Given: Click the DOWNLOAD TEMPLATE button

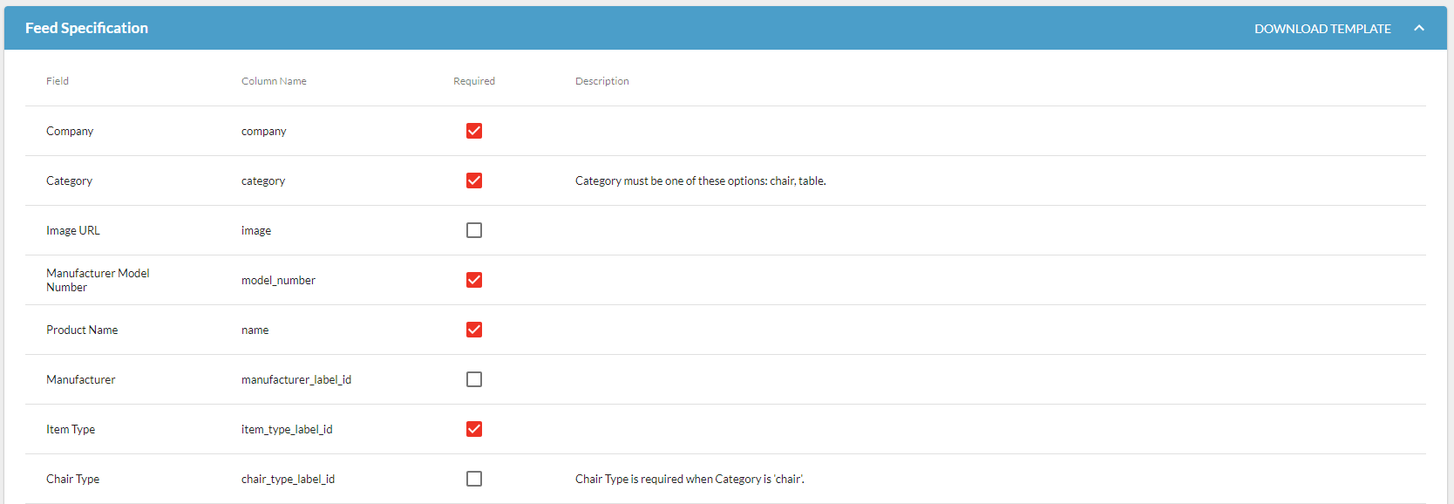Looking at the screenshot, I should coord(1322,29).
